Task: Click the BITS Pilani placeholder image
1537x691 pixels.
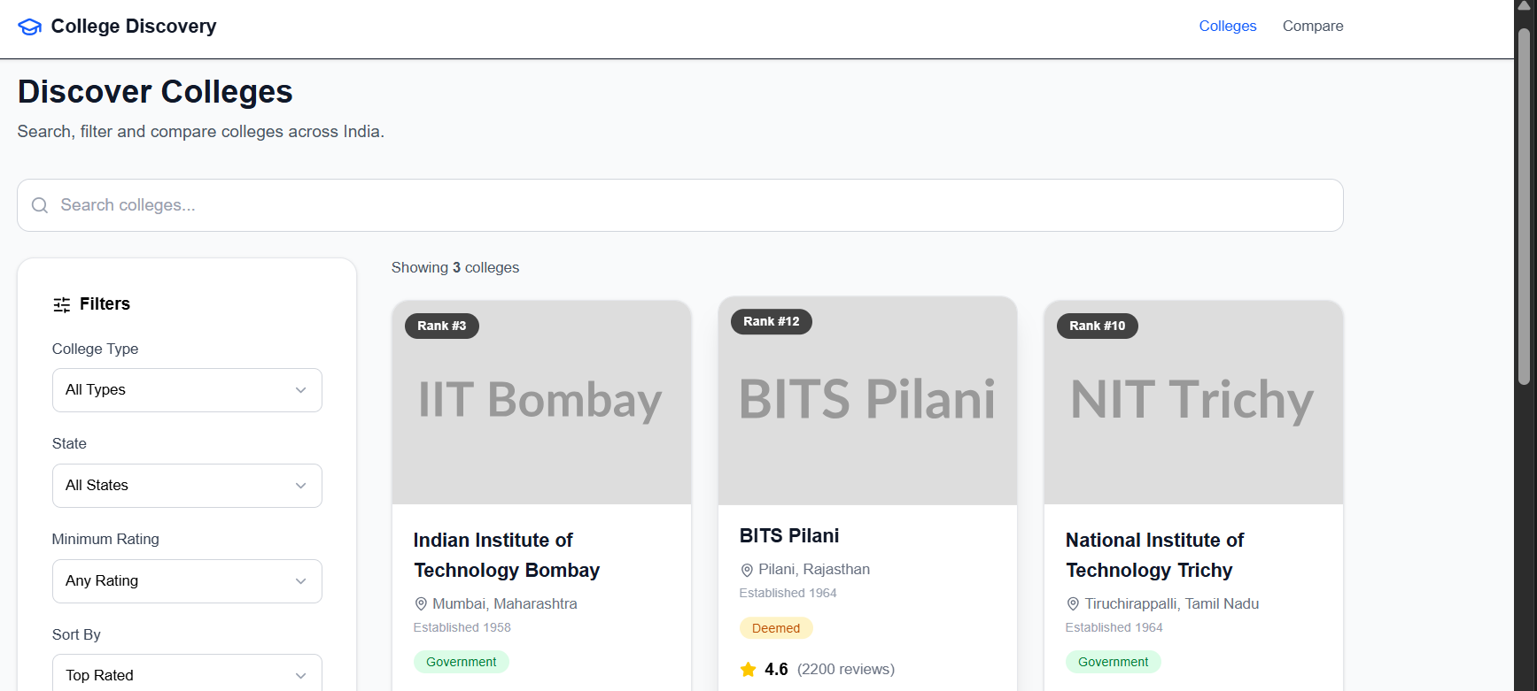Action: [867, 401]
